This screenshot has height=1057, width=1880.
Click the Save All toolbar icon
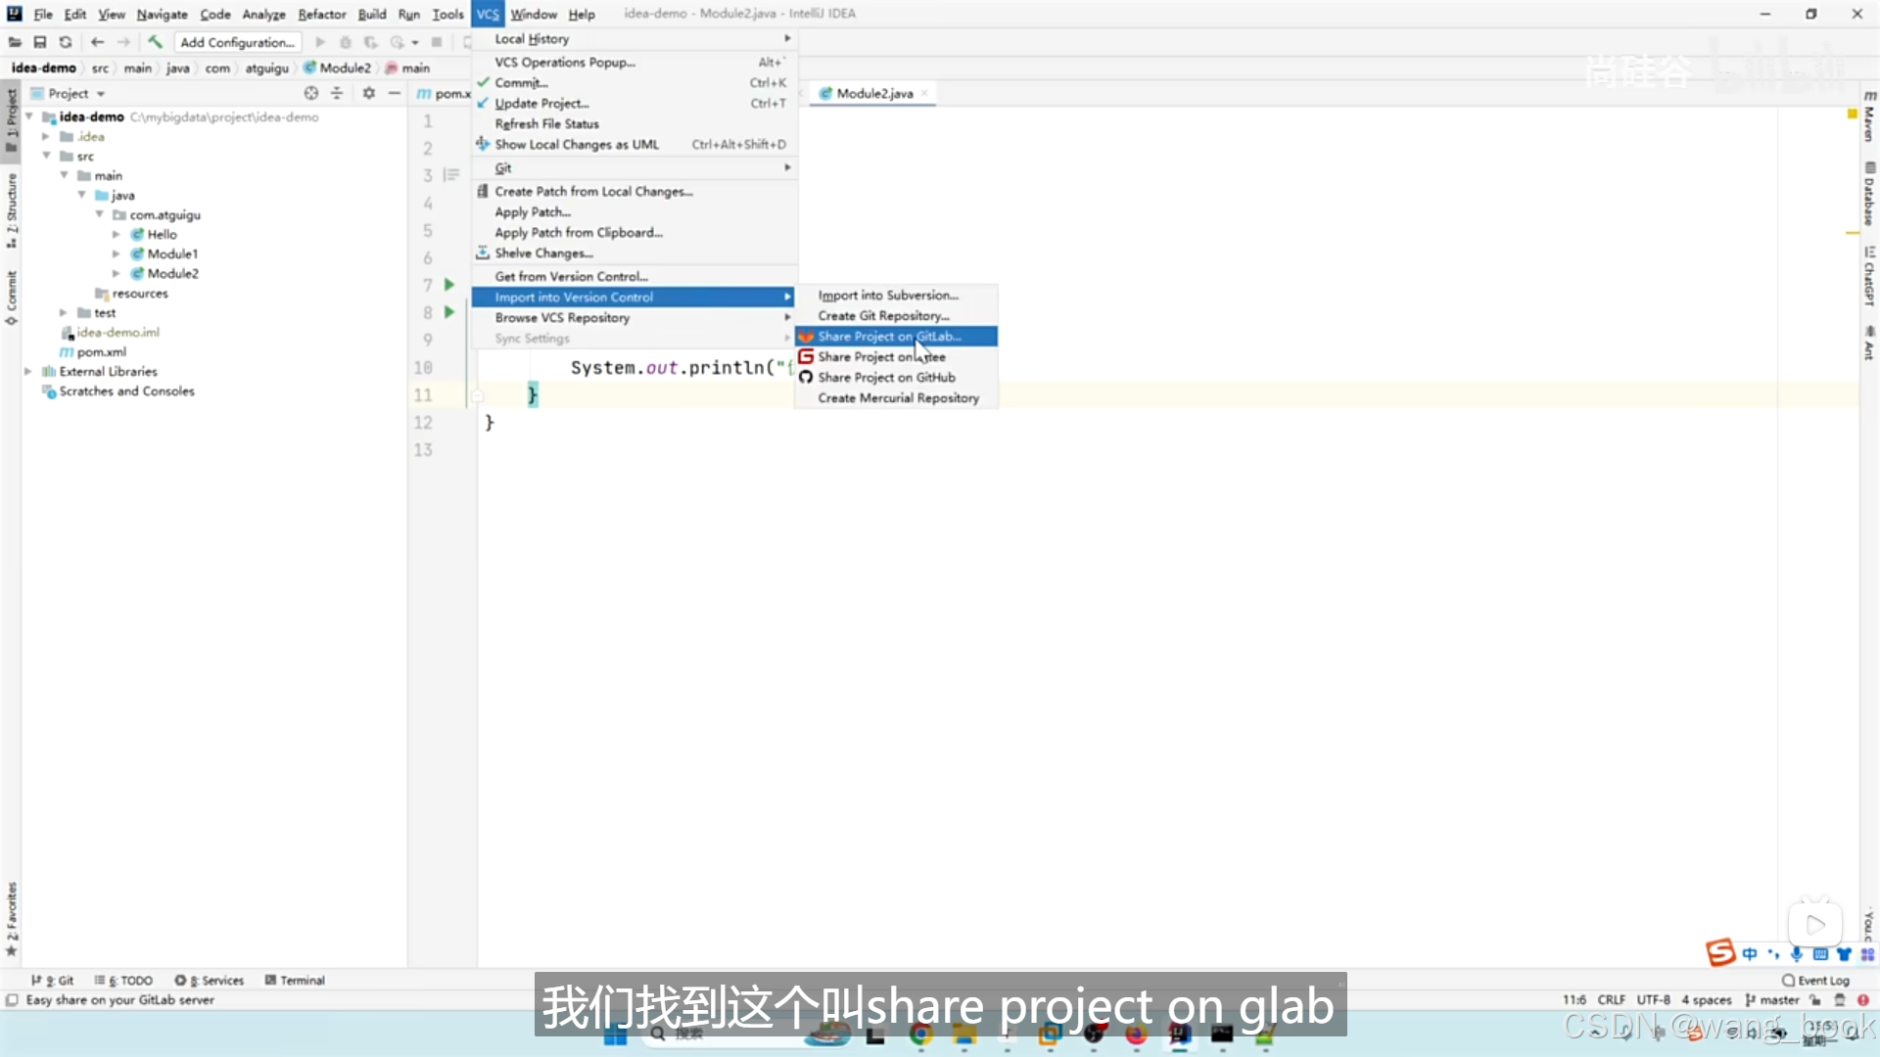click(x=40, y=42)
